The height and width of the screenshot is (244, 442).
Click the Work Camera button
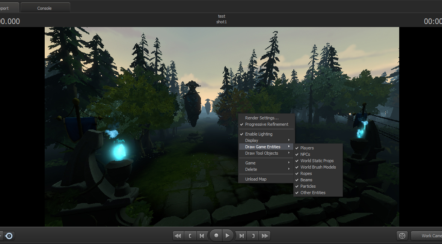tap(427, 236)
